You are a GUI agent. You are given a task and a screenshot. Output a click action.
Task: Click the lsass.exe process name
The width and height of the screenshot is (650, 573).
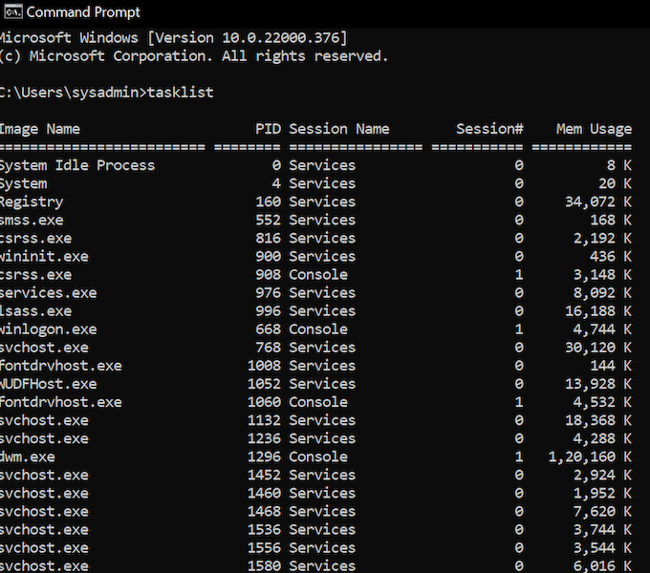(x=35, y=311)
